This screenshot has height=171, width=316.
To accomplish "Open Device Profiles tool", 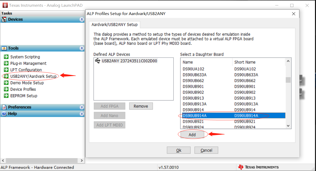I will pyautogui.click(x=23, y=89).
